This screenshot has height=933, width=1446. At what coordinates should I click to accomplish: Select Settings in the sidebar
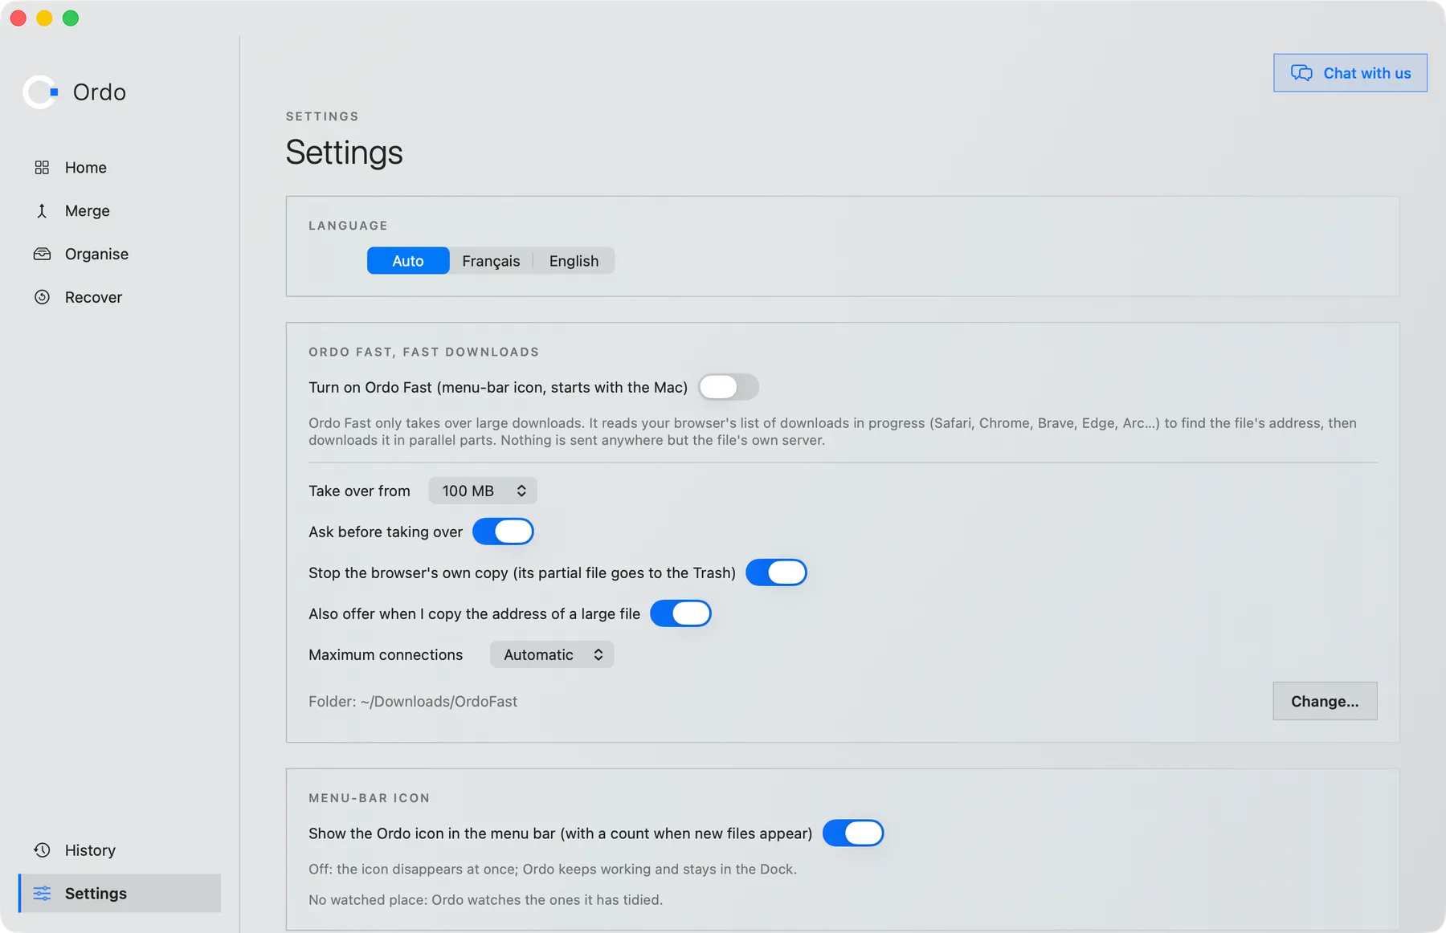[120, 894]
